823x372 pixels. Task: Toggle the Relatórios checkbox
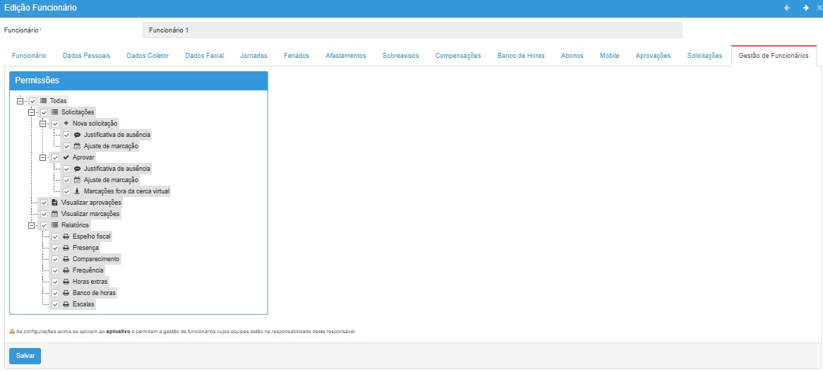tap(44, 226)
